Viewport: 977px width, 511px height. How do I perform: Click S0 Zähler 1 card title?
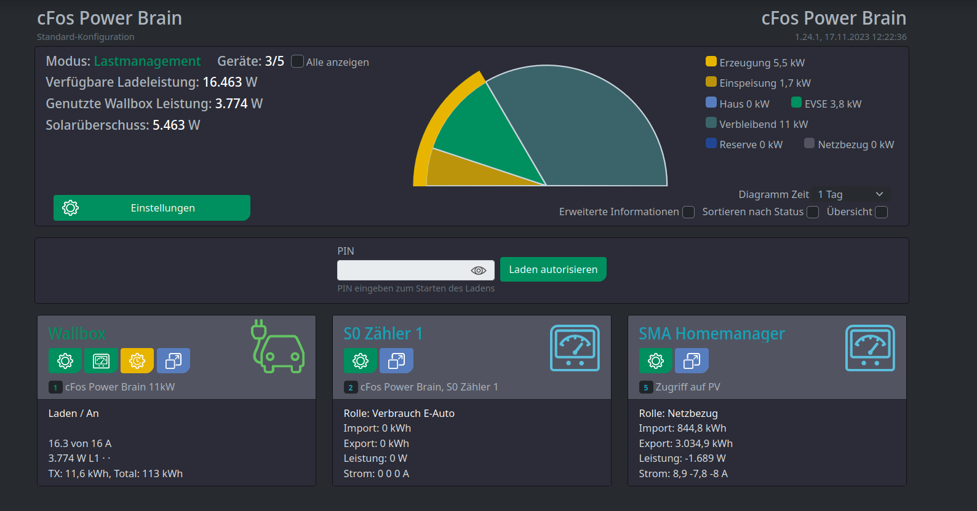point(383,334)
